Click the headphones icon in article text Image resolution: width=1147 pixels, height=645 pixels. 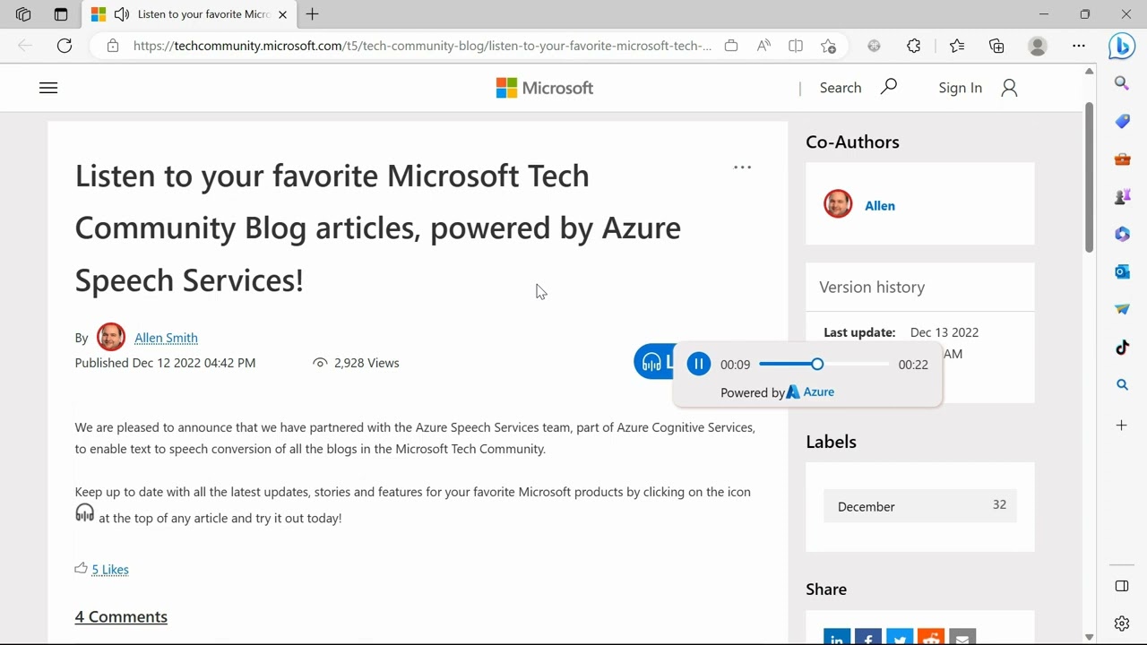click(84, 513)
